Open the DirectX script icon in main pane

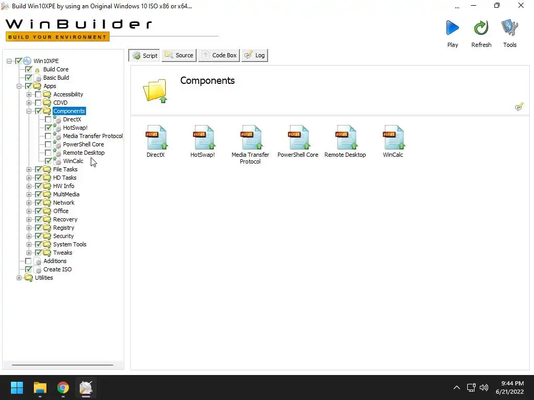tap(156, 137)
